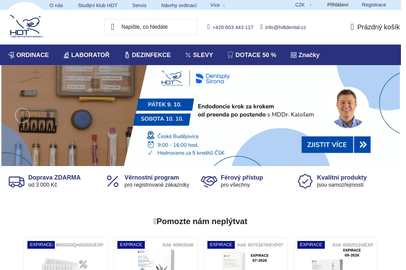Call phone number +420 603 443 117
The width and height of the screenshot is (406, 270).
click(x=233, y=27)
